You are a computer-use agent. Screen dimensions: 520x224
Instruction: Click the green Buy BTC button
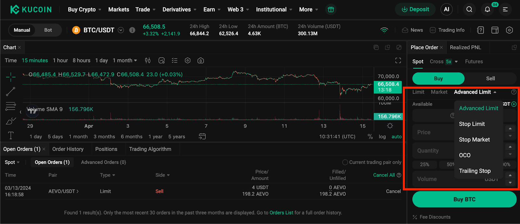point(464,199)
